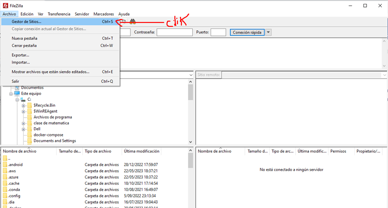Click the .android folder icon in file list

click(5, 165)
